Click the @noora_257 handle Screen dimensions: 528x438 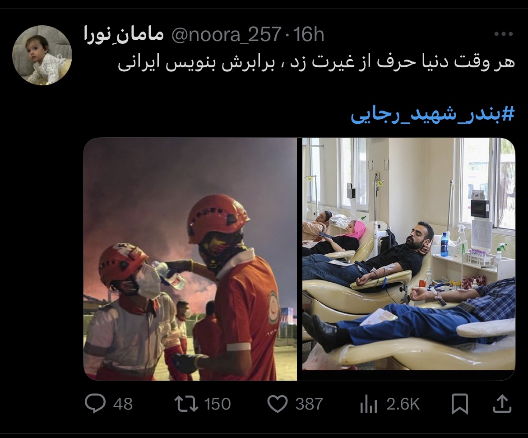click(227, 34)
